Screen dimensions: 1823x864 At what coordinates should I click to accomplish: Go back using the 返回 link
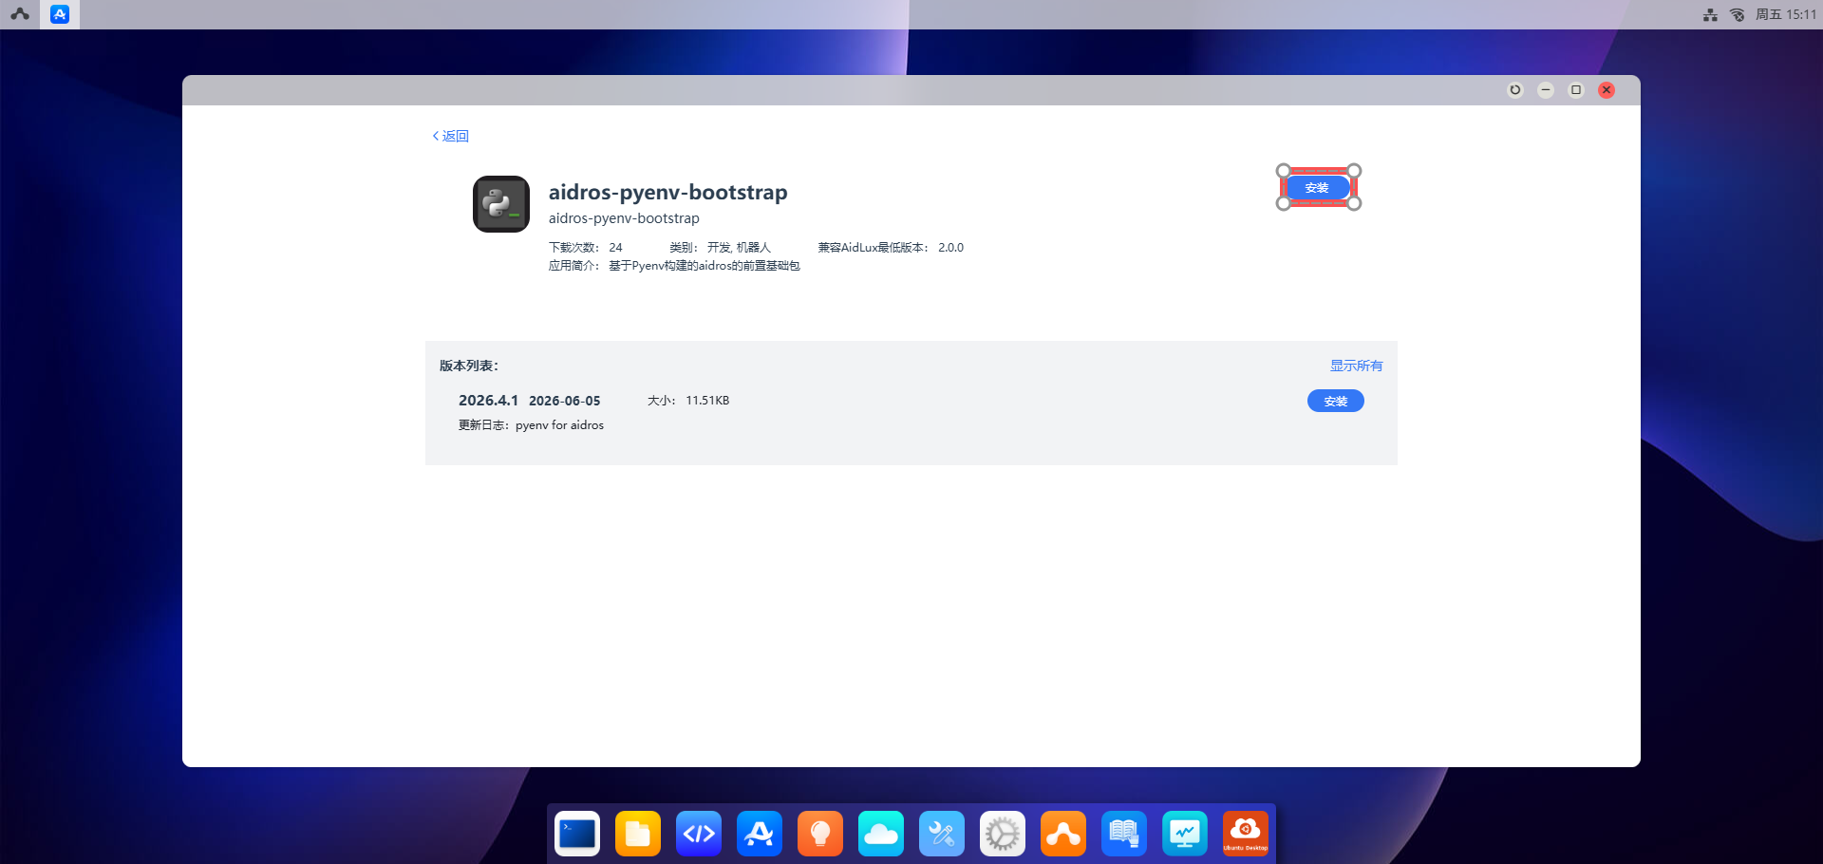[451, 136]
